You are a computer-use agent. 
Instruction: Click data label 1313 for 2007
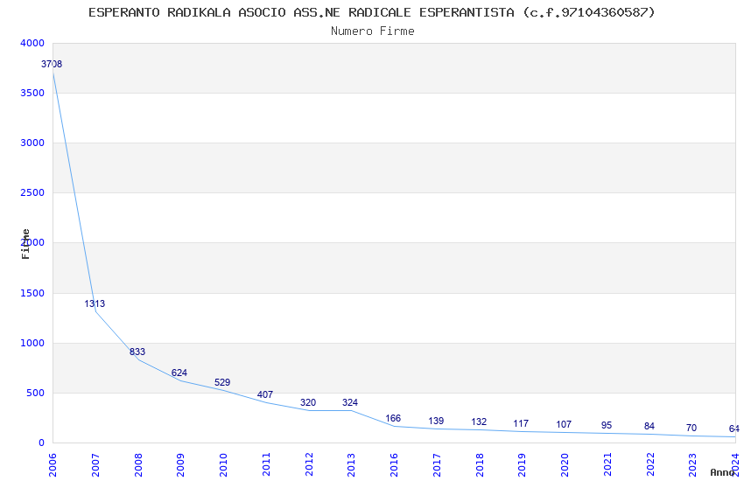click(x=95, y=303)
